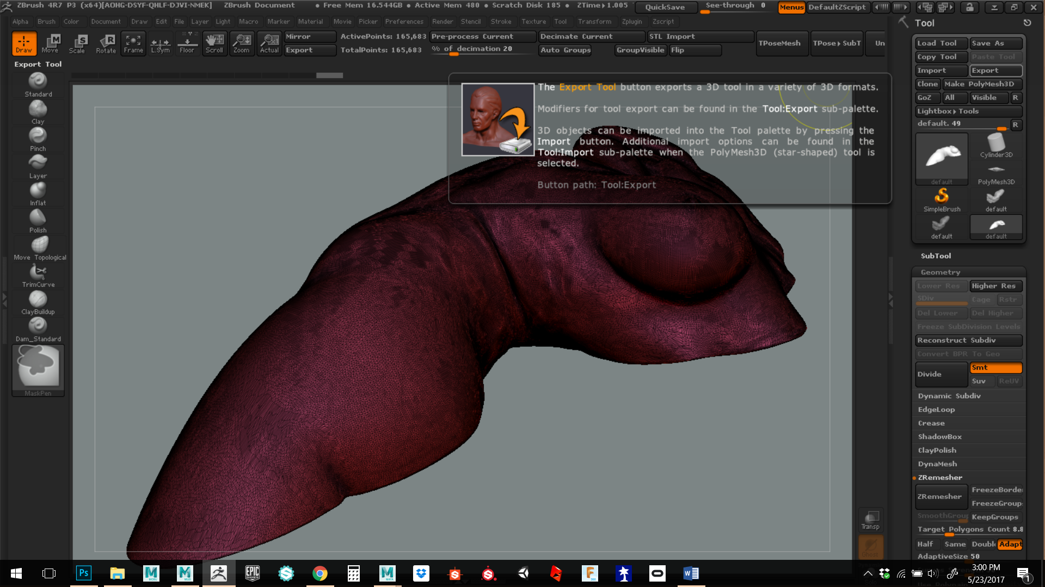The height and width of the screenshot is (587, 1045).
Task: Adjust the AdaptiveSize slider
Action: 969,557
